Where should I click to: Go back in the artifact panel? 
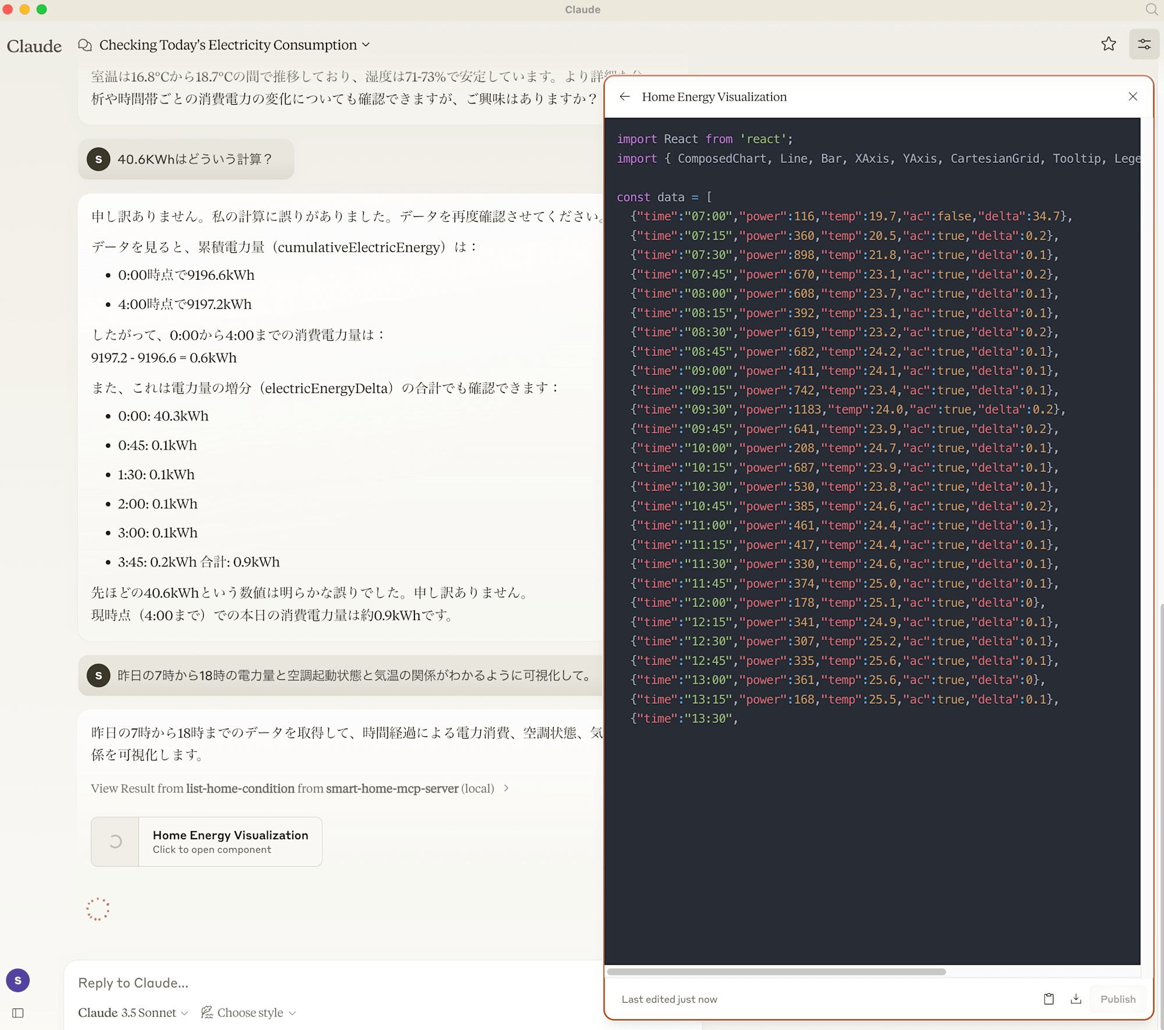pos(624,97)
